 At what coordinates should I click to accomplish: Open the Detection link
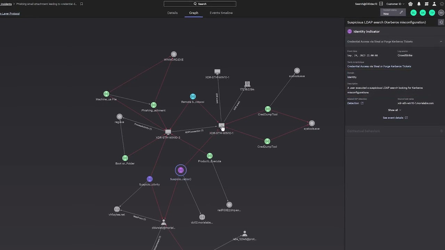pyautogui.click(x=355, y=103)
